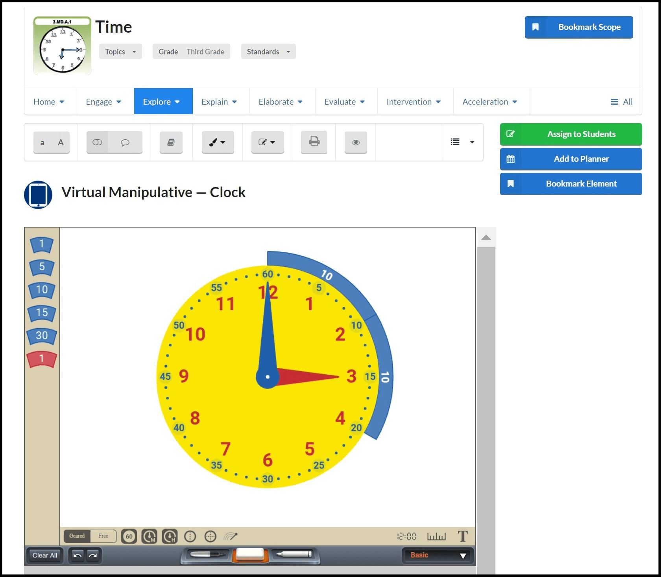Switch clock hands to Free mode

[x=103, y=536]
